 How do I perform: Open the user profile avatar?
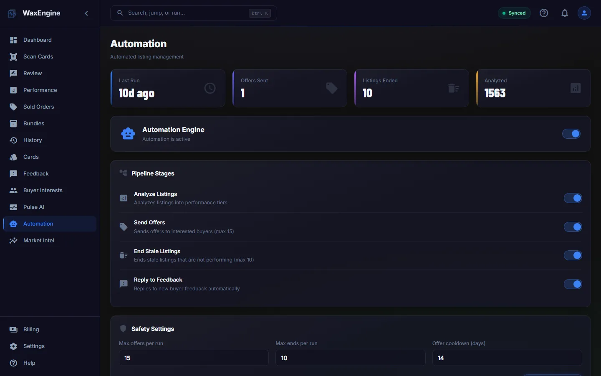(x=584, y=13)
